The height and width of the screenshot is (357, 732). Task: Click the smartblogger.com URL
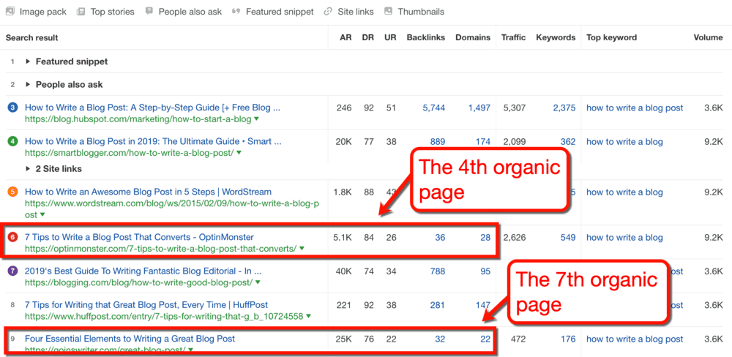pyautogui.click(x=130, y=153)
